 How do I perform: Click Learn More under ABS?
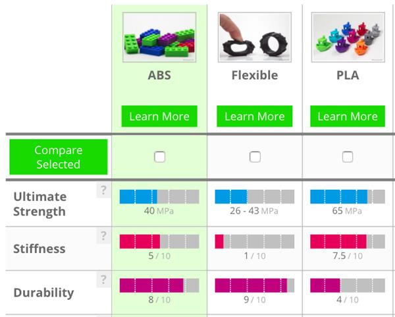coord(159,117)
